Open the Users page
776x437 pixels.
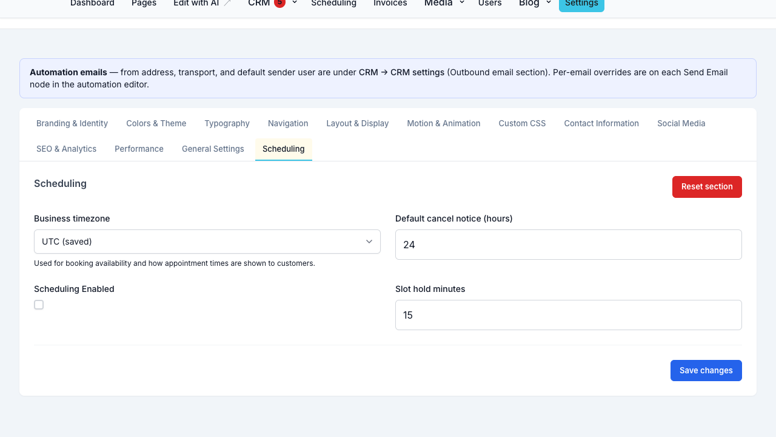point(490,4)
